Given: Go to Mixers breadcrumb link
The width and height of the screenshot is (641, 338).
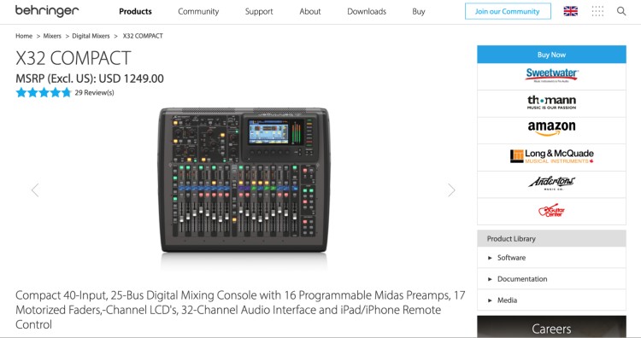Looking at the screenshot, I should pyautogui.click(x=52, y=36).
